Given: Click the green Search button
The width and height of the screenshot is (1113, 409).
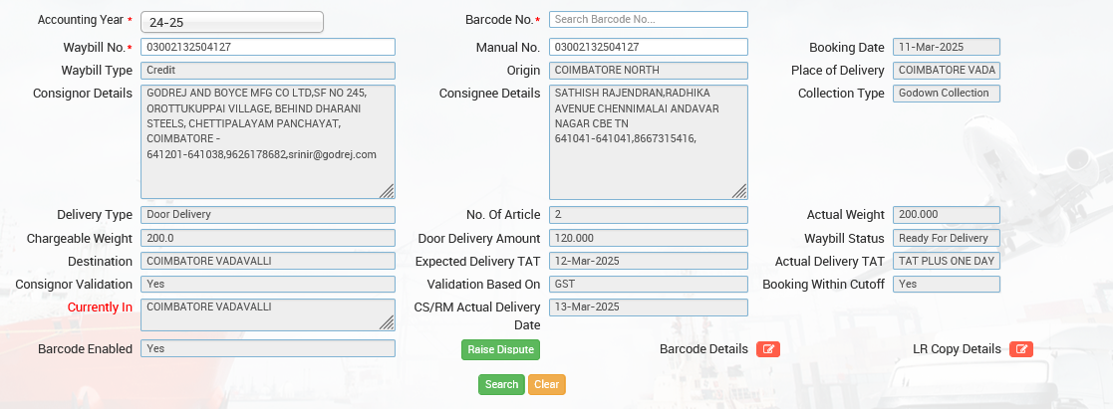Looking at the screenshot, I should tap(501, 385).
